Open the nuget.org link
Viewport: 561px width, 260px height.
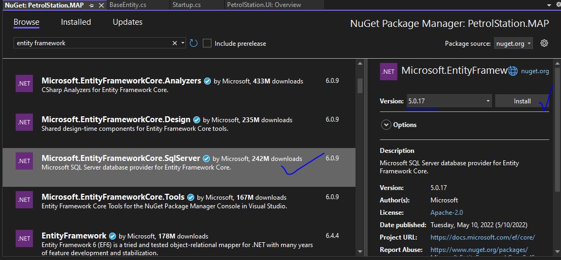[535, 71]
